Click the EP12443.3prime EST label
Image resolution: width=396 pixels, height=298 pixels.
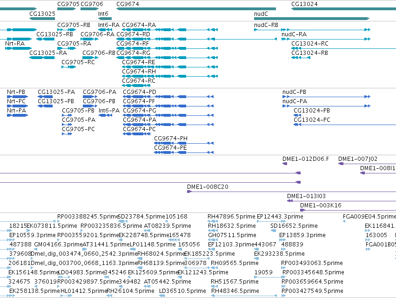(x=280, y=217)
